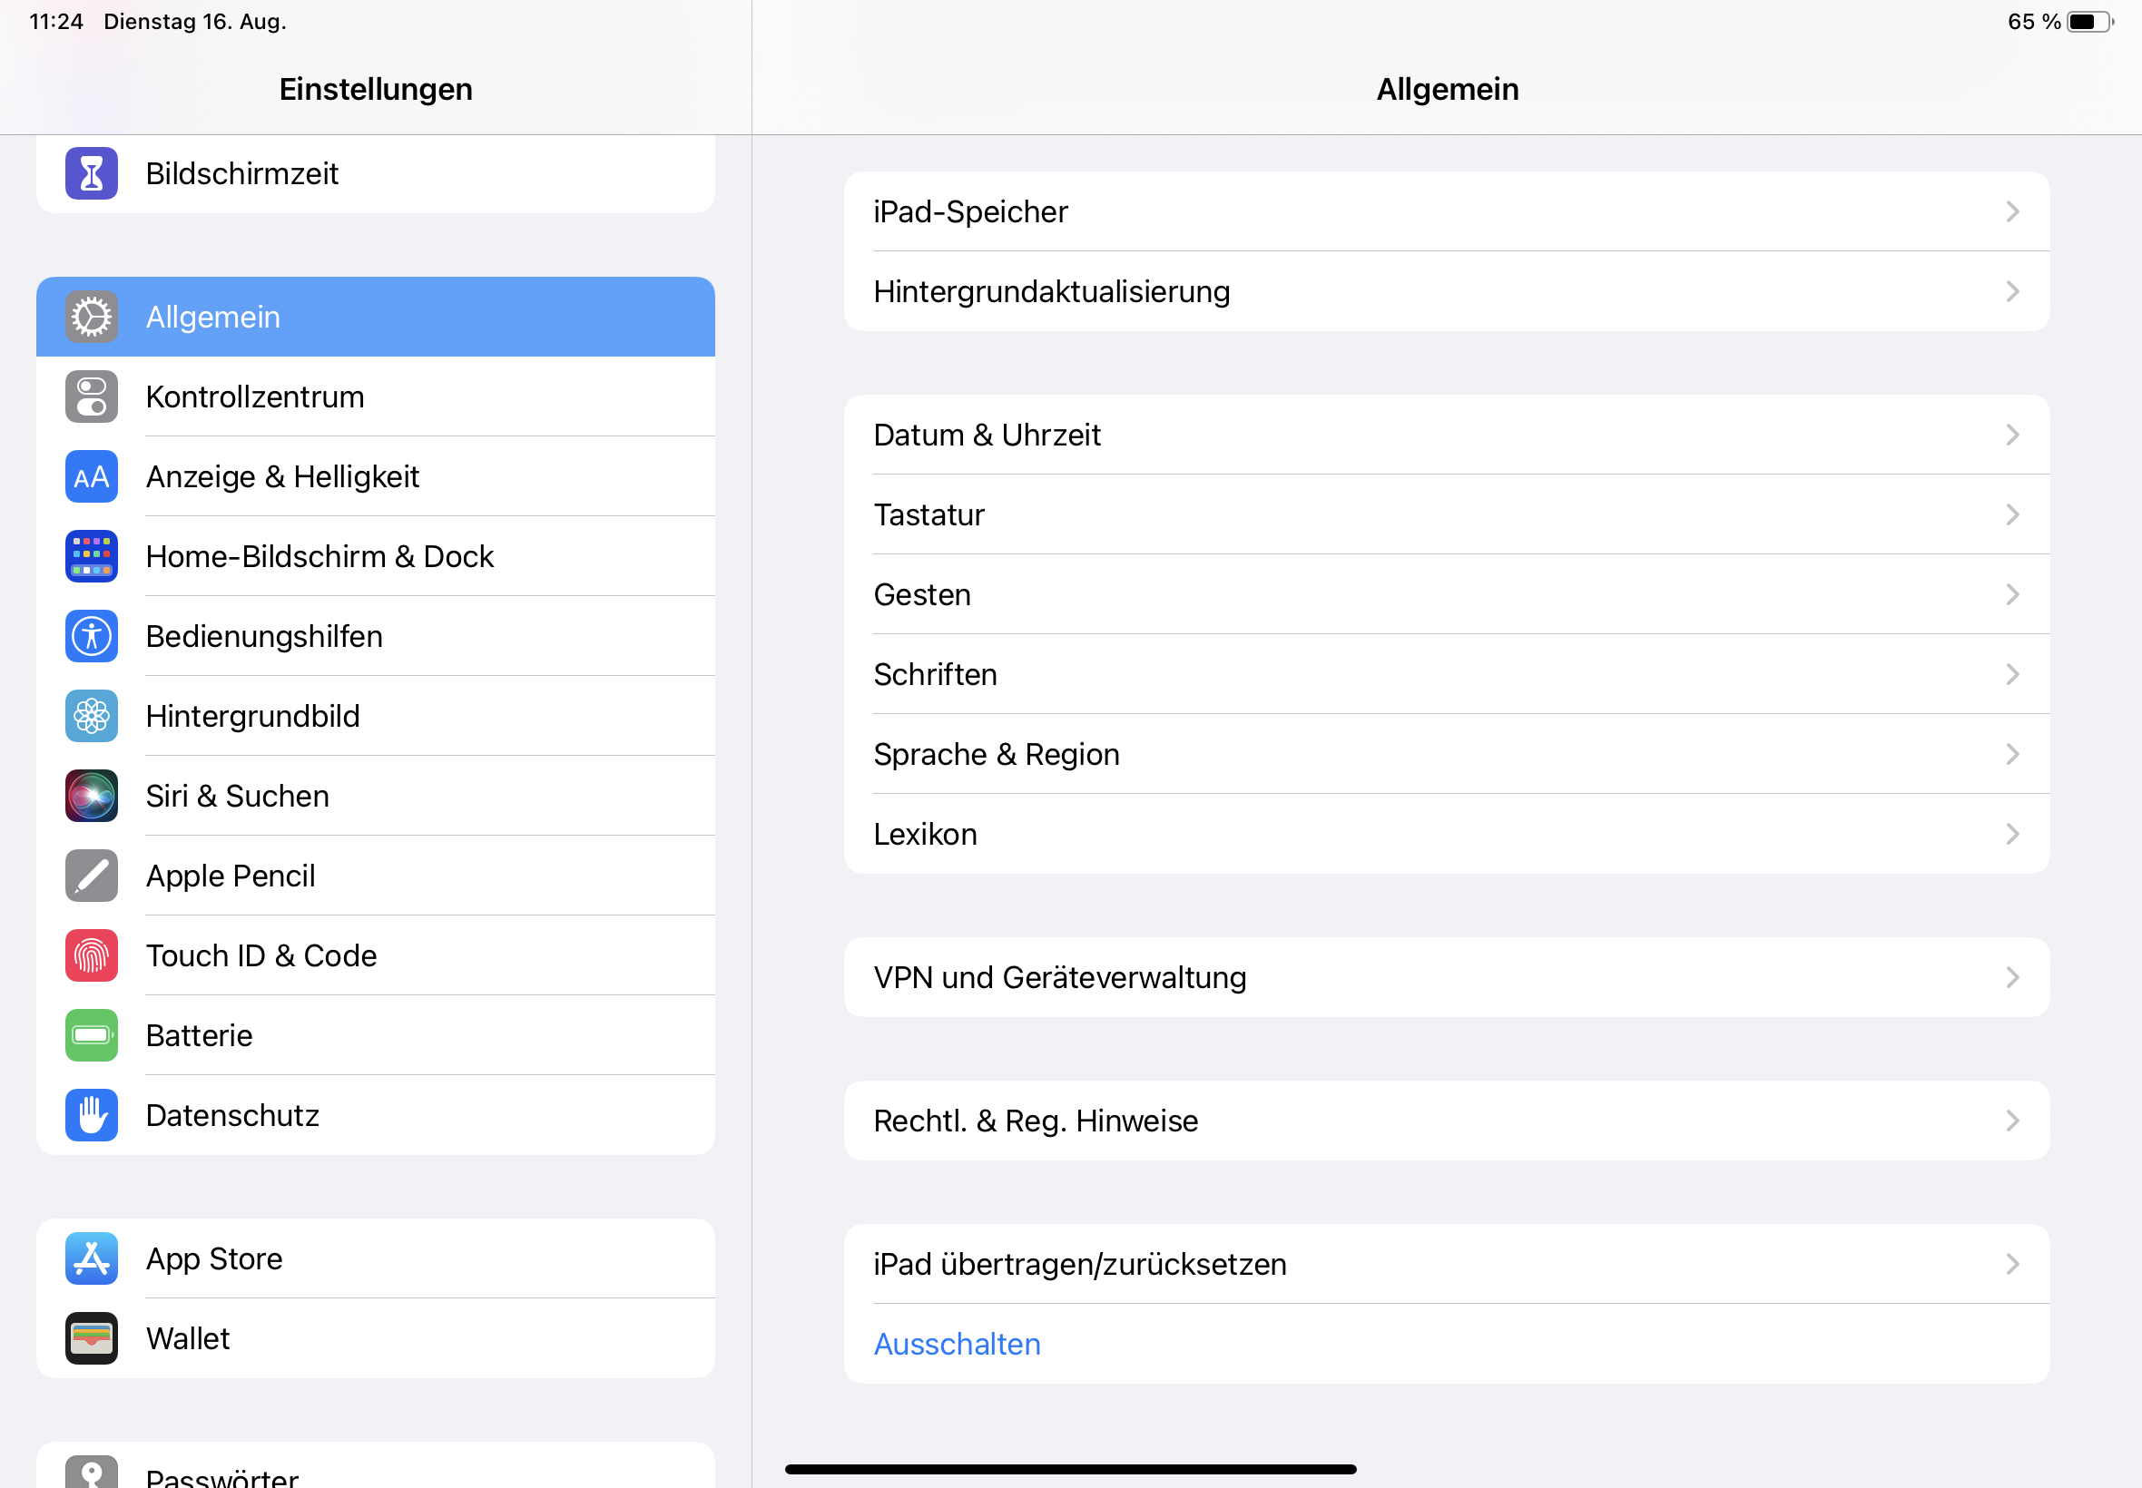
Task: Open Siri & Suchen settings
Action: click(376, 797)
